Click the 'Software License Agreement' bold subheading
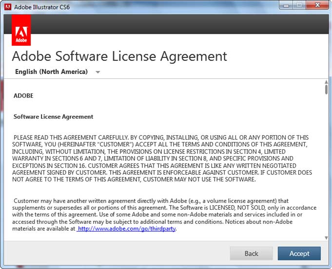 click(x=53, y=117)
